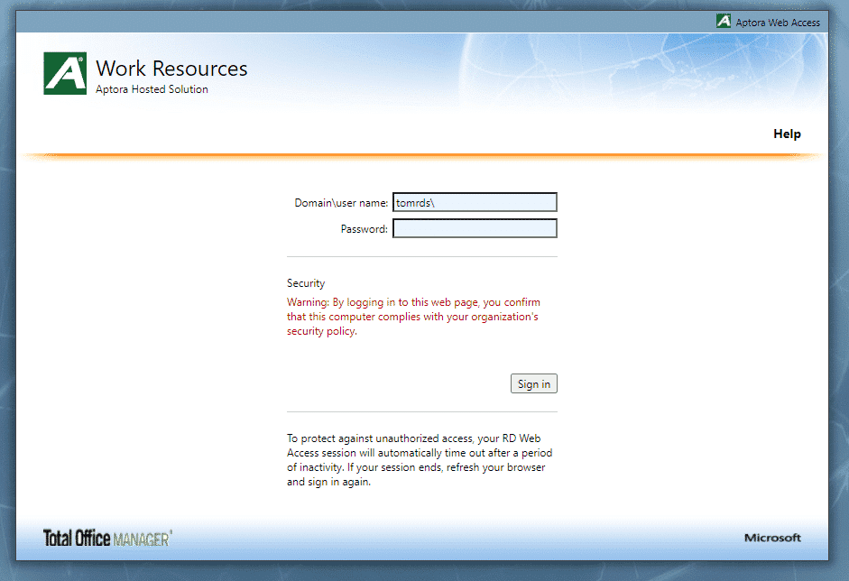Click the Security heading text

[x=306, y=283]
